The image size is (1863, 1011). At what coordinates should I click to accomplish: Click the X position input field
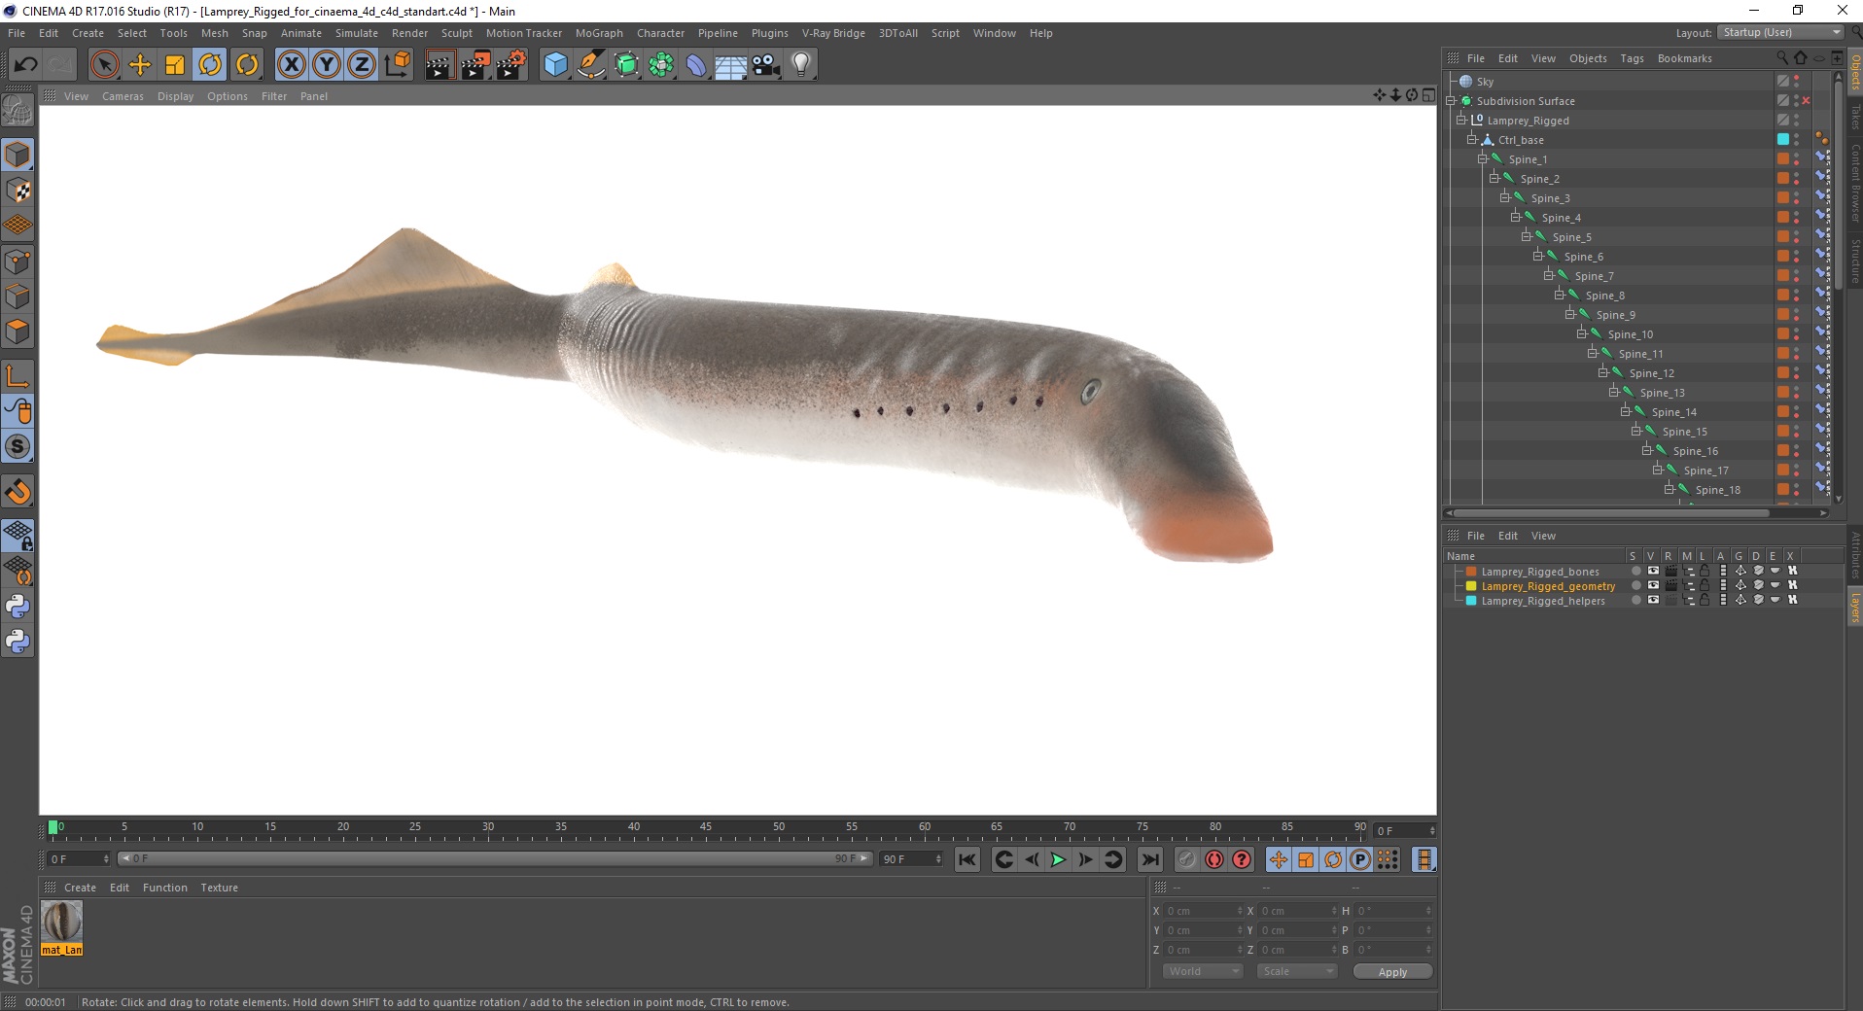[1203, 911]
